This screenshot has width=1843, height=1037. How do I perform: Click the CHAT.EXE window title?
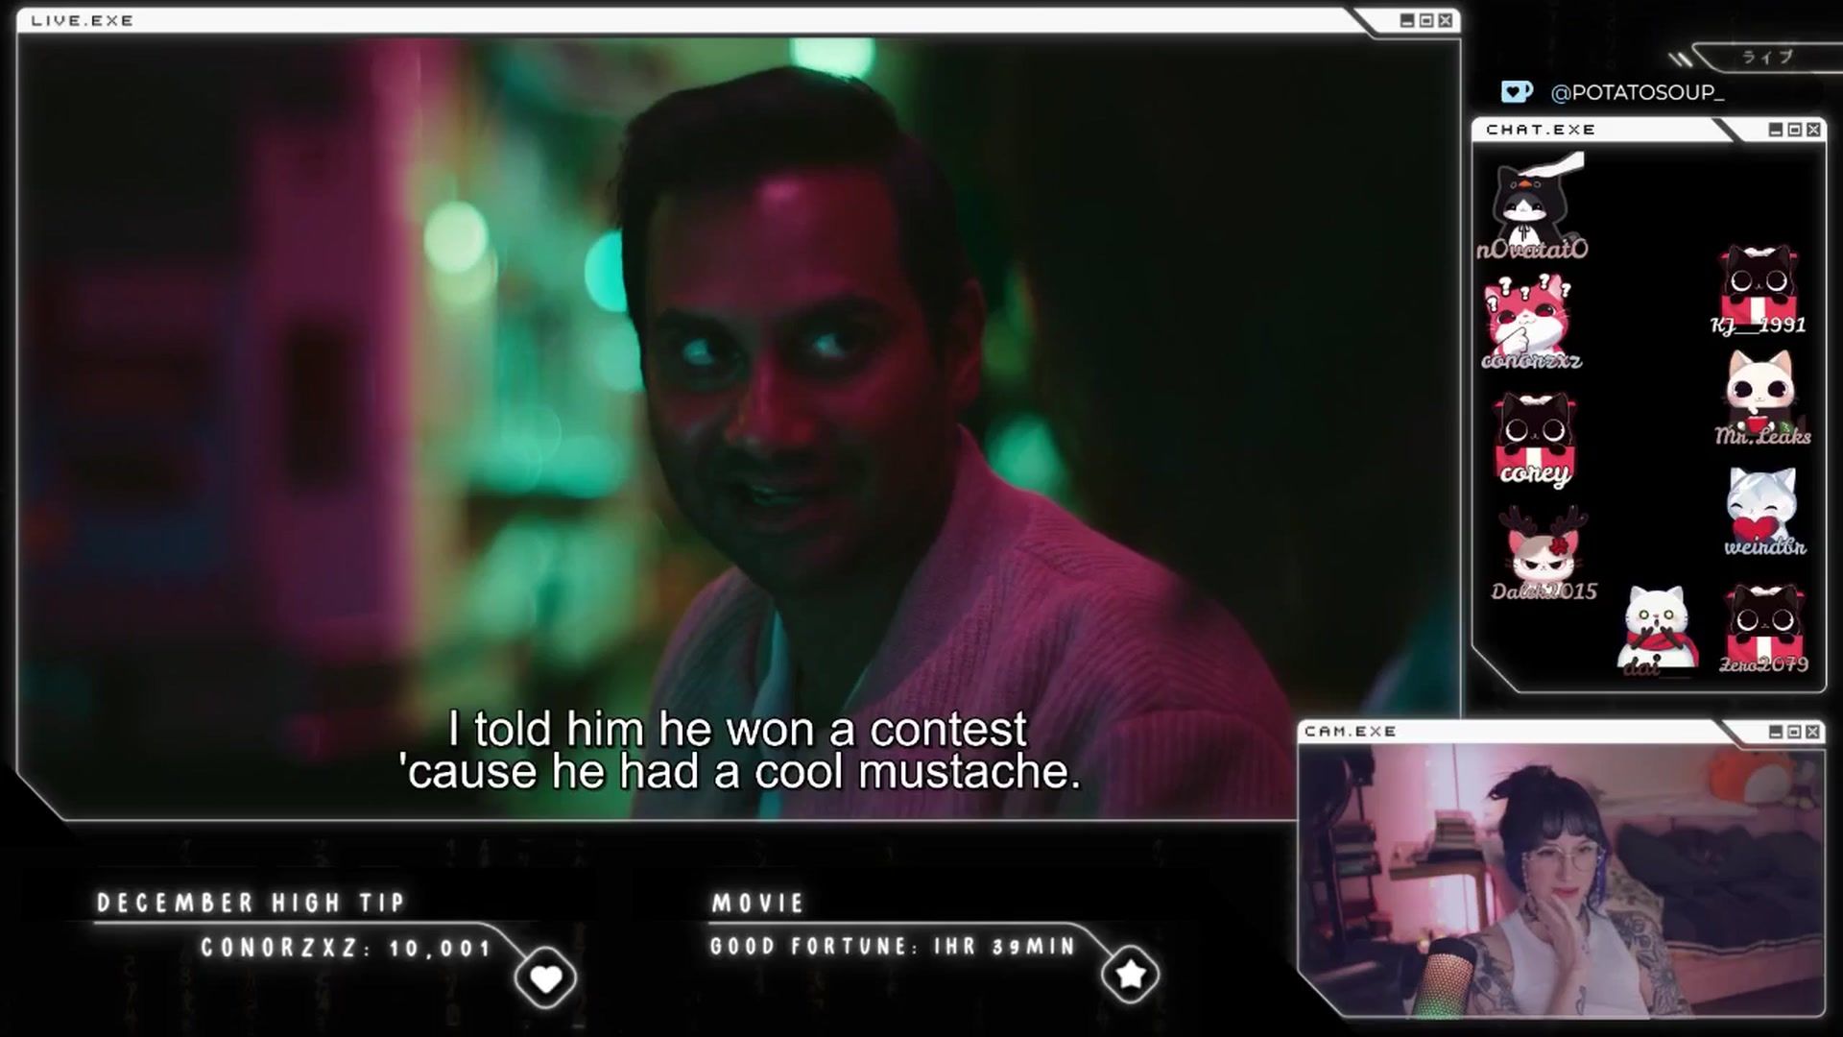(x=1541, y=130)
